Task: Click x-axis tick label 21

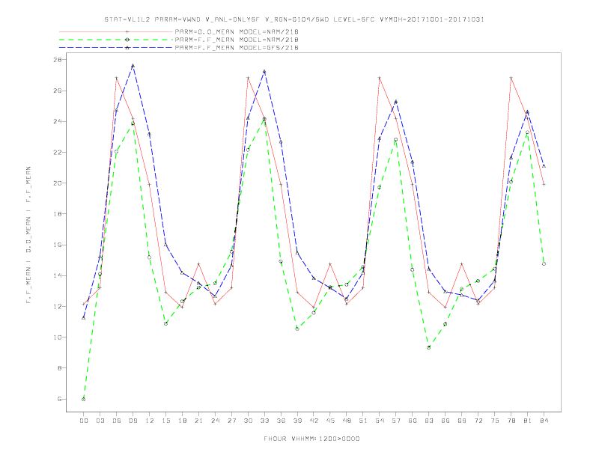Action: point(198,421)
